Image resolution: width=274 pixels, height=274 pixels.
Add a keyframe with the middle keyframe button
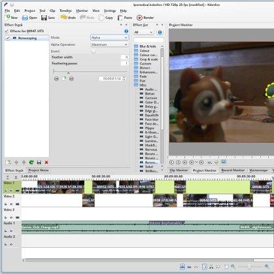pos(64,78)
